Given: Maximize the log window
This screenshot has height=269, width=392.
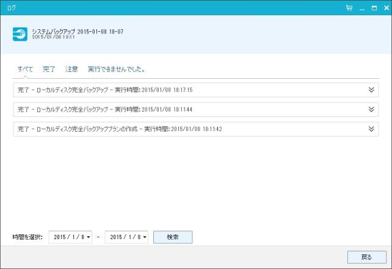Looking at the screenshot, I should [374, 8].
